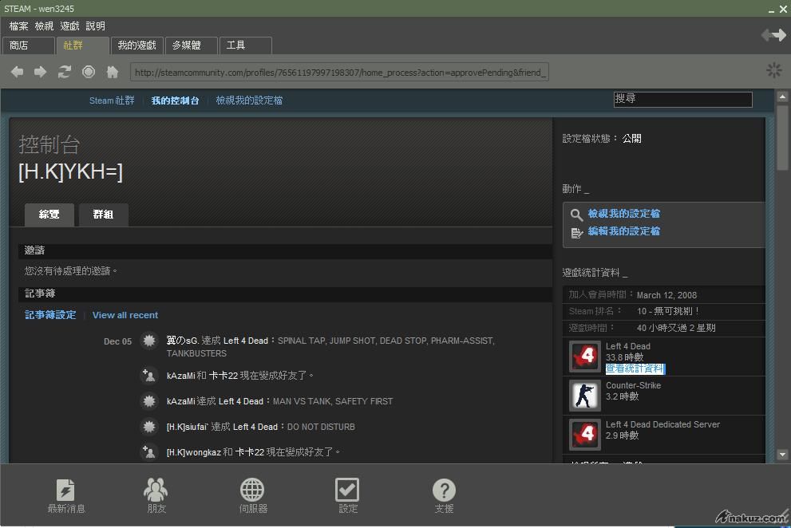The width and height of the screenshot is (791, 528).
Task: Click the 公開 profile status value
Action: click(x=631, y=139)
